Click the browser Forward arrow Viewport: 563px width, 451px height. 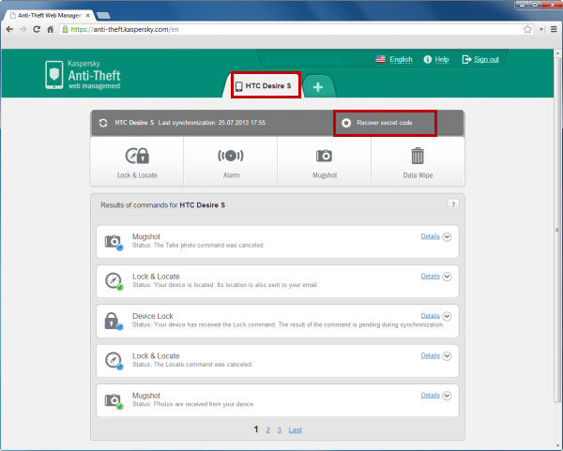click(x=23, y=29)
